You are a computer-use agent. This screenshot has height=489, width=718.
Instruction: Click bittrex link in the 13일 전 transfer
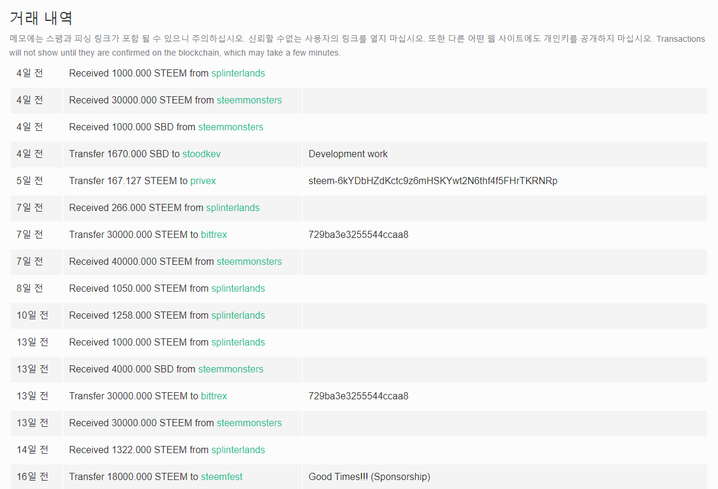pyautogui.click(x=214, y=396)
